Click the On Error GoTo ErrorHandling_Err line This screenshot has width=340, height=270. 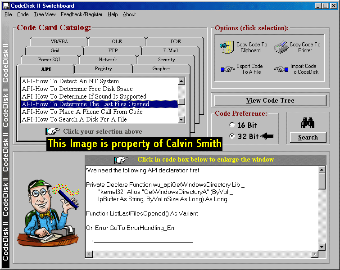point(130,228)
